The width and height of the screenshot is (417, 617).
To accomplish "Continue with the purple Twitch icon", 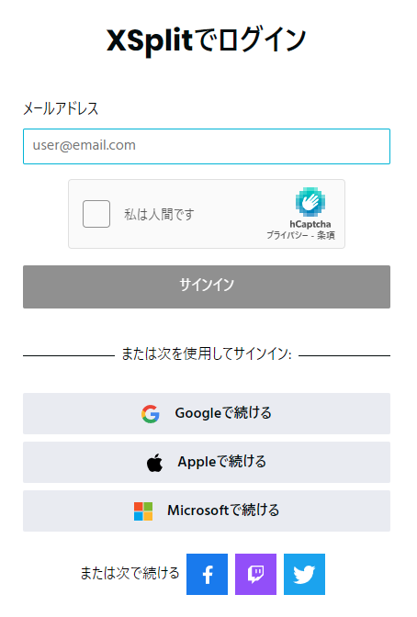I will point(255,574).
